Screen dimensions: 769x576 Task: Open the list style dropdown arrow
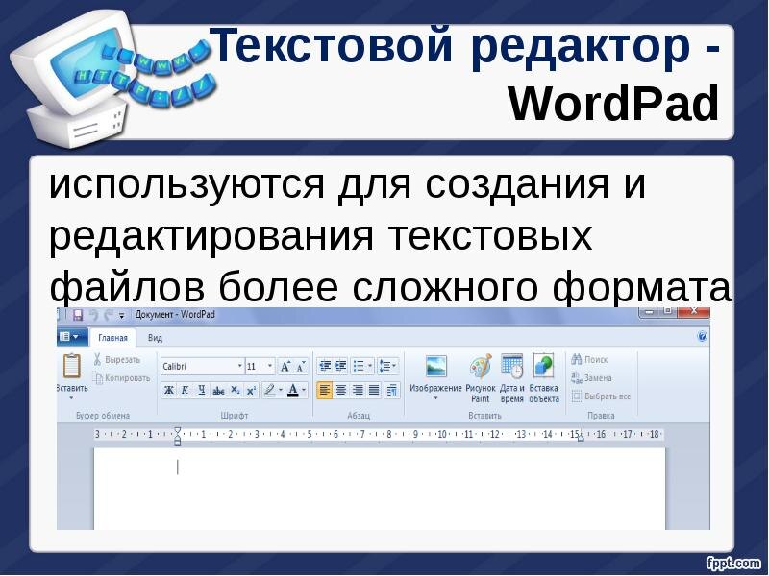pyautogui.click(x=370, y=366)
